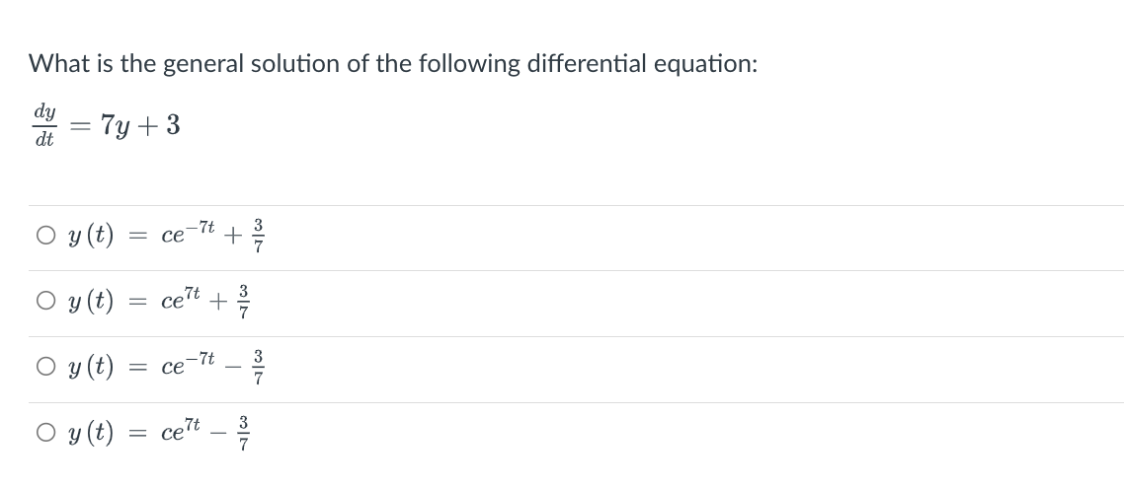Screen dimensions: 1124x487
Task: Click the '7y + 3' side of the equation
Action: click(140, 126)
